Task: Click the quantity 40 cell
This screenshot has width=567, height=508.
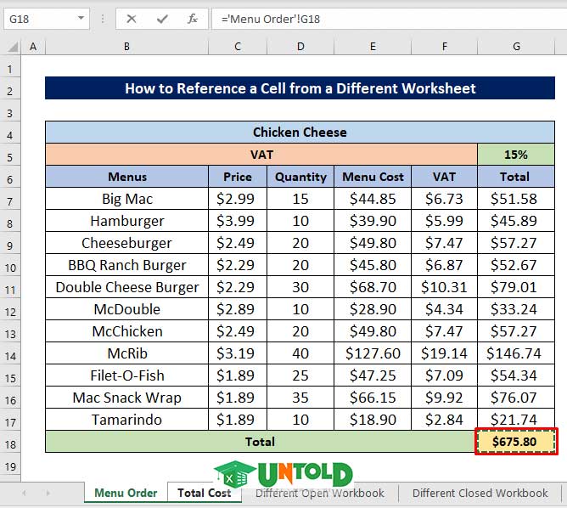Action: click(x=300, y=353)
